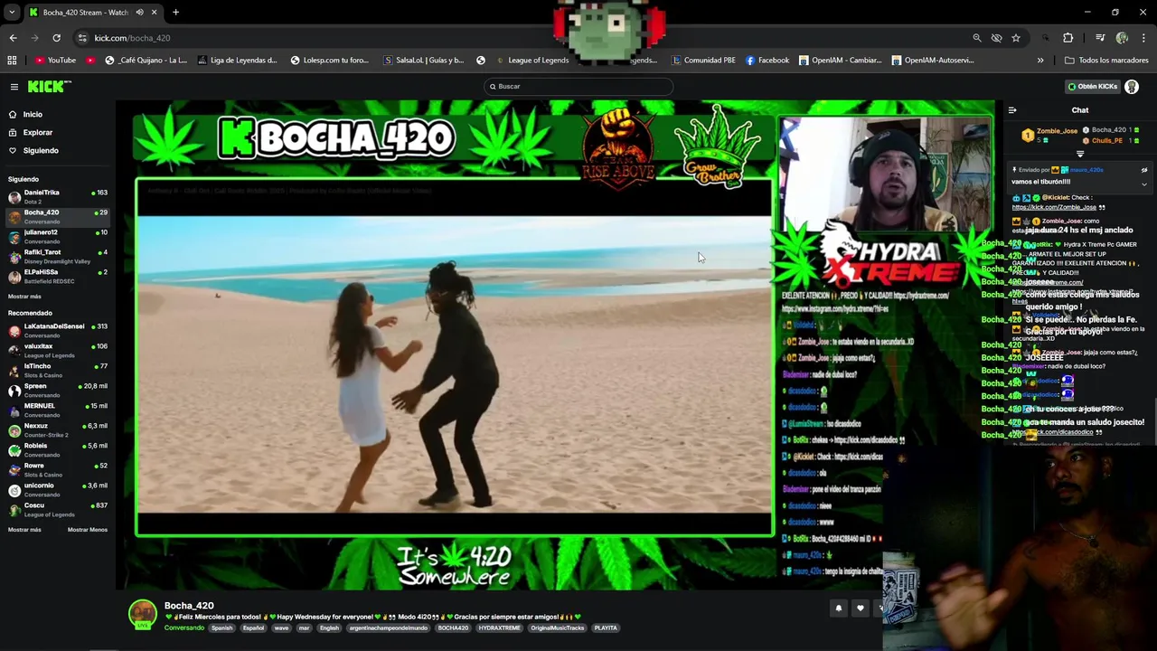This screenshot has width=1157, height=651.
Task: Open the Facebook bookmark
Action: click(767, 61)
